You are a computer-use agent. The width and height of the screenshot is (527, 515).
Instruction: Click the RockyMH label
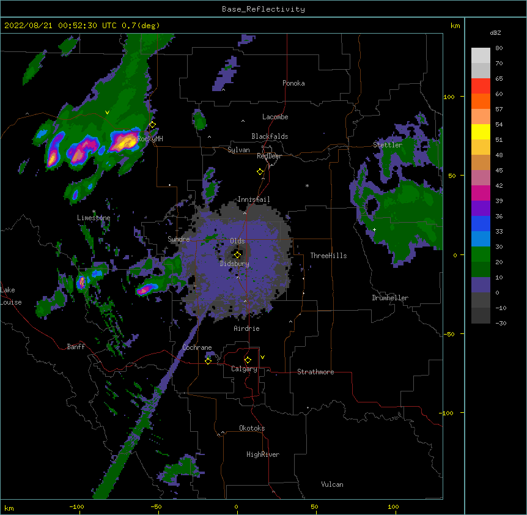click(x=150, y=138)
